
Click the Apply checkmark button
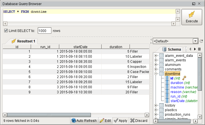coord(121,120)
